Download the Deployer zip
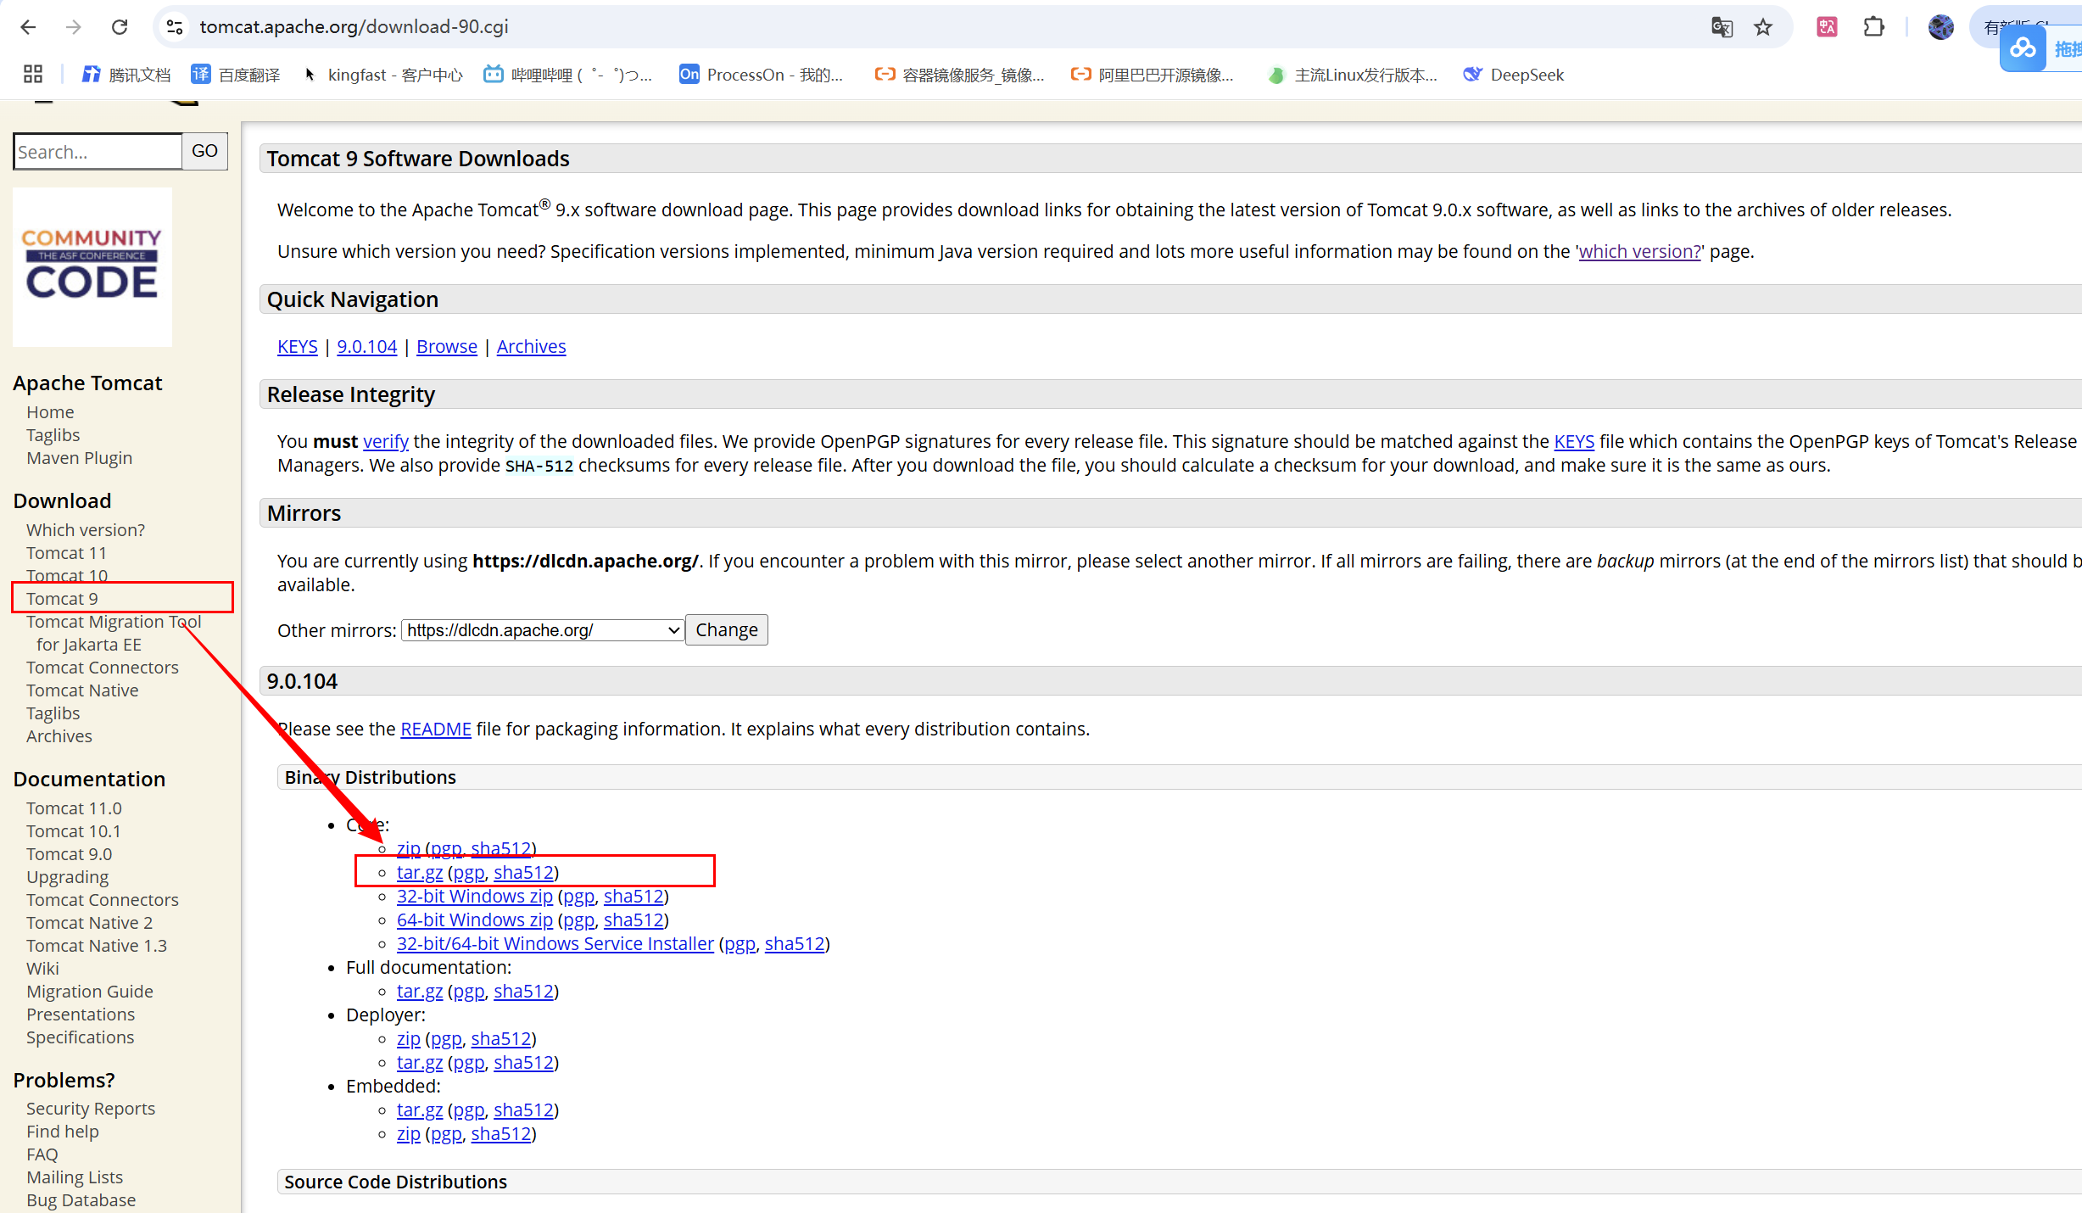Screen dimensions: 2082x1213 (x=409, y=1038)
